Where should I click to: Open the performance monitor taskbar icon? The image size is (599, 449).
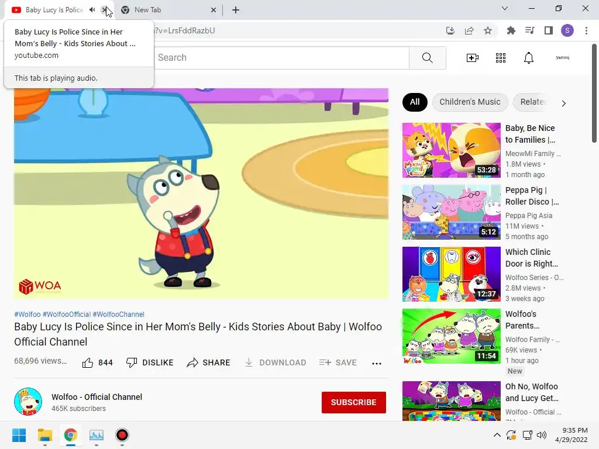tap(97, 435)
